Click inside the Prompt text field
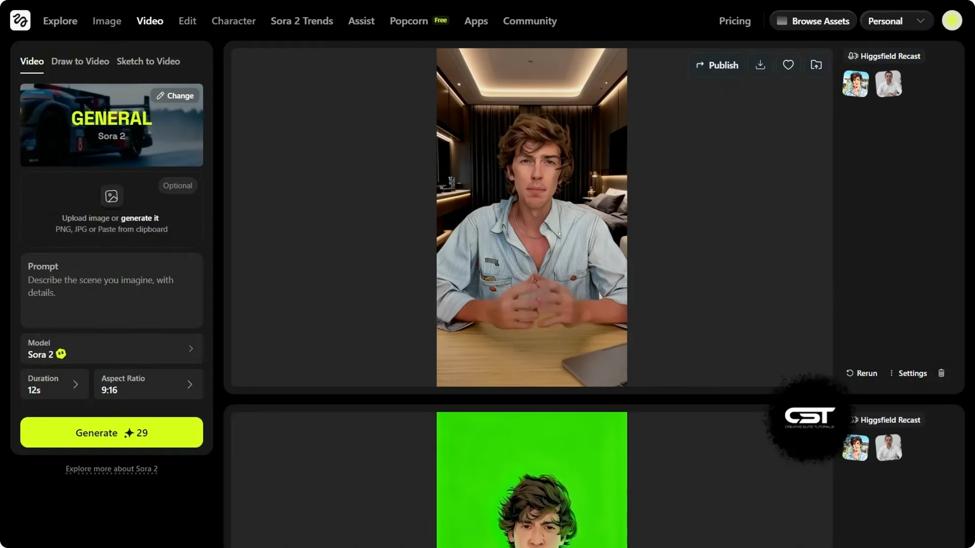The image size is (975, 548). pyautogui.click(x=111, y=290)
